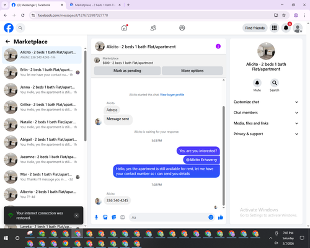Open the emoji picker in message box
Screen dimensions: 310x248
pyautogui.click(x=211, y=217)
